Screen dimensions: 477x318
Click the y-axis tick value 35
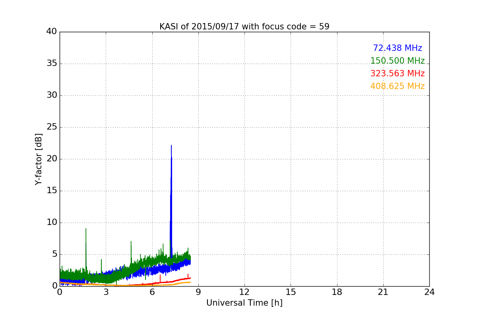[x=52, y=64]
